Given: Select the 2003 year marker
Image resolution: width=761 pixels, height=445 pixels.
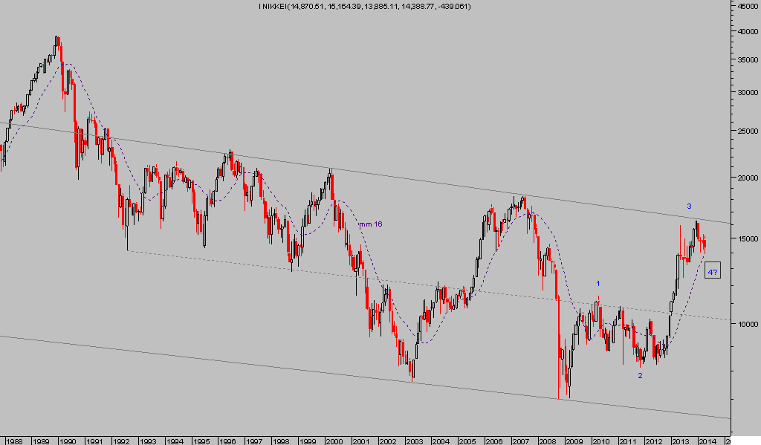Looking at the screenshot, I should point(414,440).
